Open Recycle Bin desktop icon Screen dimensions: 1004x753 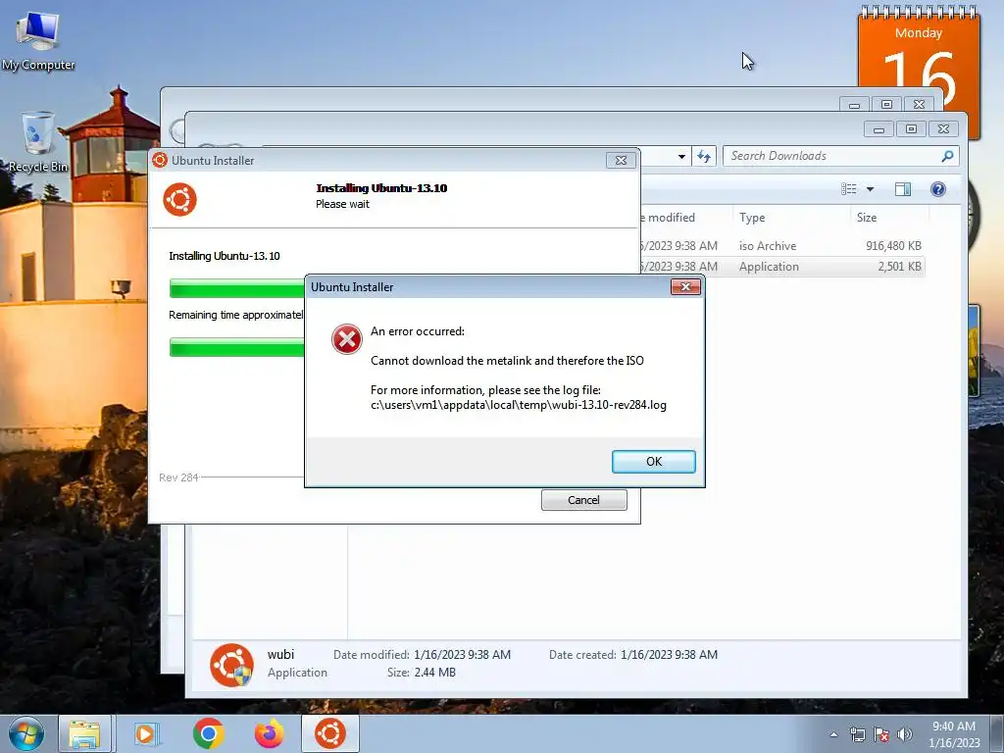click(38, 142)
